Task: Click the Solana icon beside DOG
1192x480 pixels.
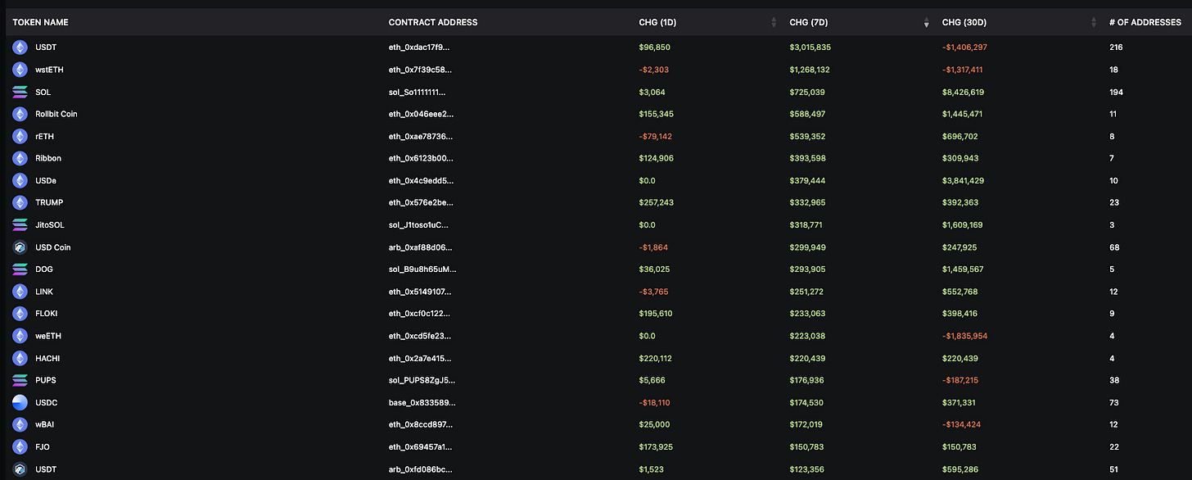Action: [x=20, y=269]
